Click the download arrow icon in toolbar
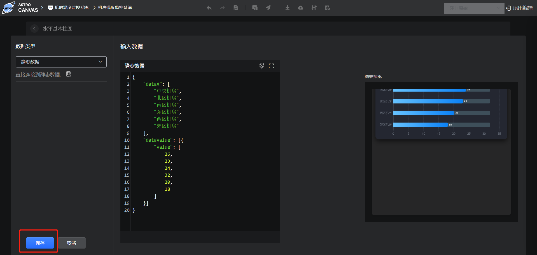 [287, 8]
